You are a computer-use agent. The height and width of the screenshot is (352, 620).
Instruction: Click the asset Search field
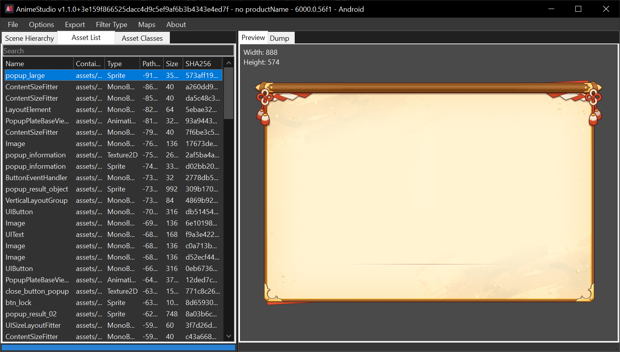tap(118, 51)
